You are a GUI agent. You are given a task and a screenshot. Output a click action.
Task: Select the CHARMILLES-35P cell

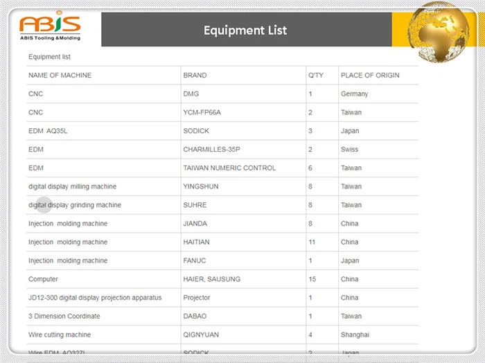point(211,150)
